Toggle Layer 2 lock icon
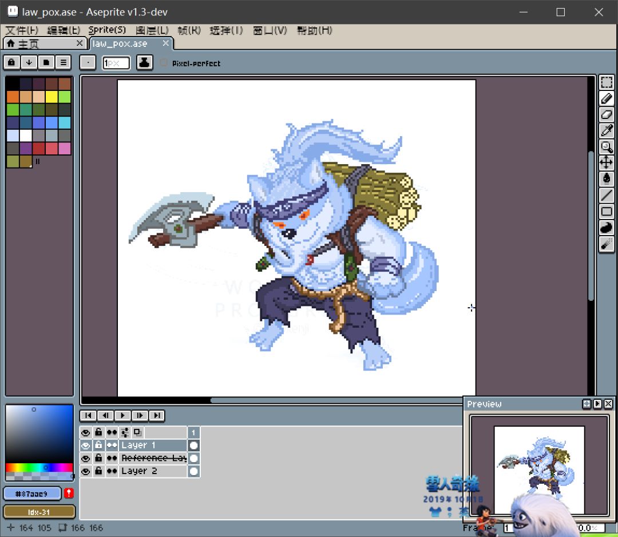The image size is (618, 537). (98, 471)
